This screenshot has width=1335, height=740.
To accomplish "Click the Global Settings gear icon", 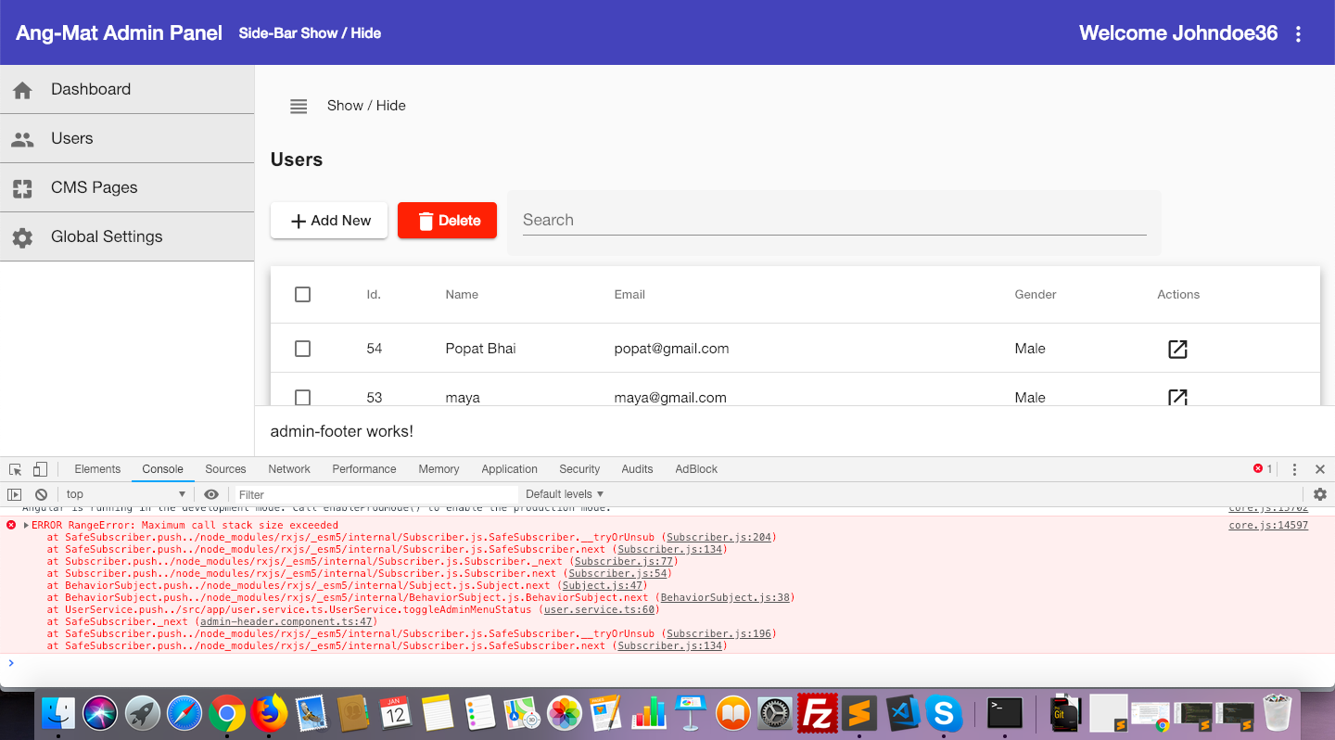I will [22, 236].
